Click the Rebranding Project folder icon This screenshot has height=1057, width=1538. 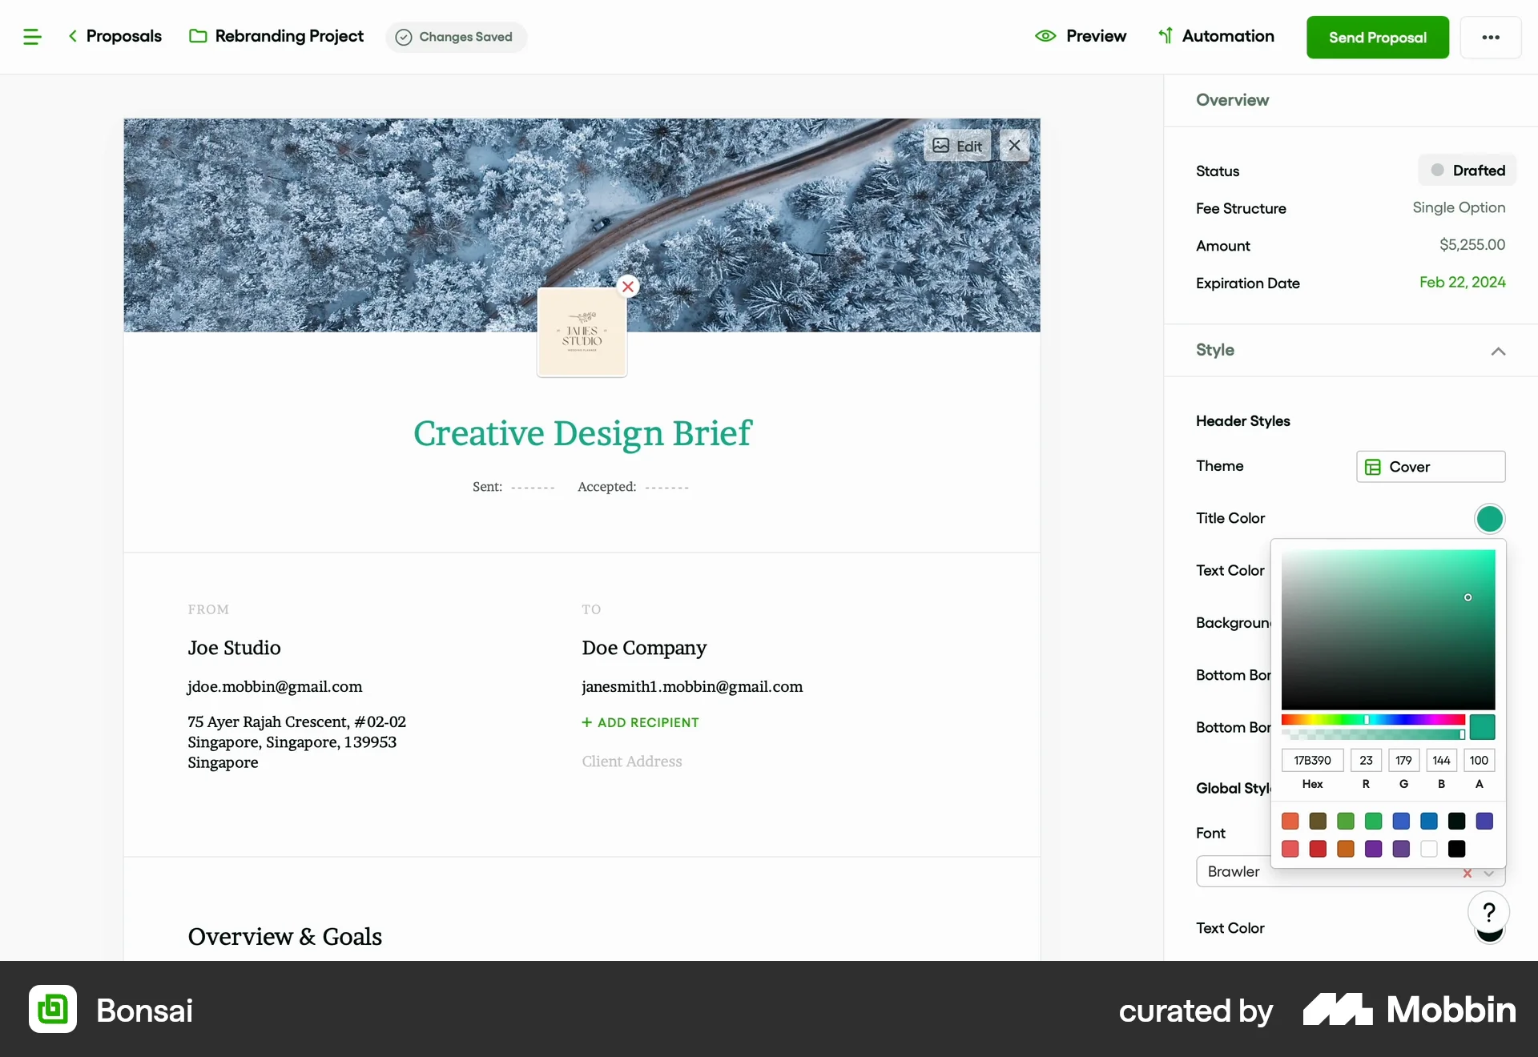[x=197, y=37]
